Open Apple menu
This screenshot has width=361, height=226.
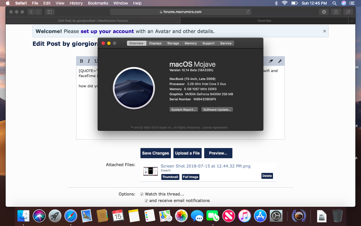(x=8, y=3)
